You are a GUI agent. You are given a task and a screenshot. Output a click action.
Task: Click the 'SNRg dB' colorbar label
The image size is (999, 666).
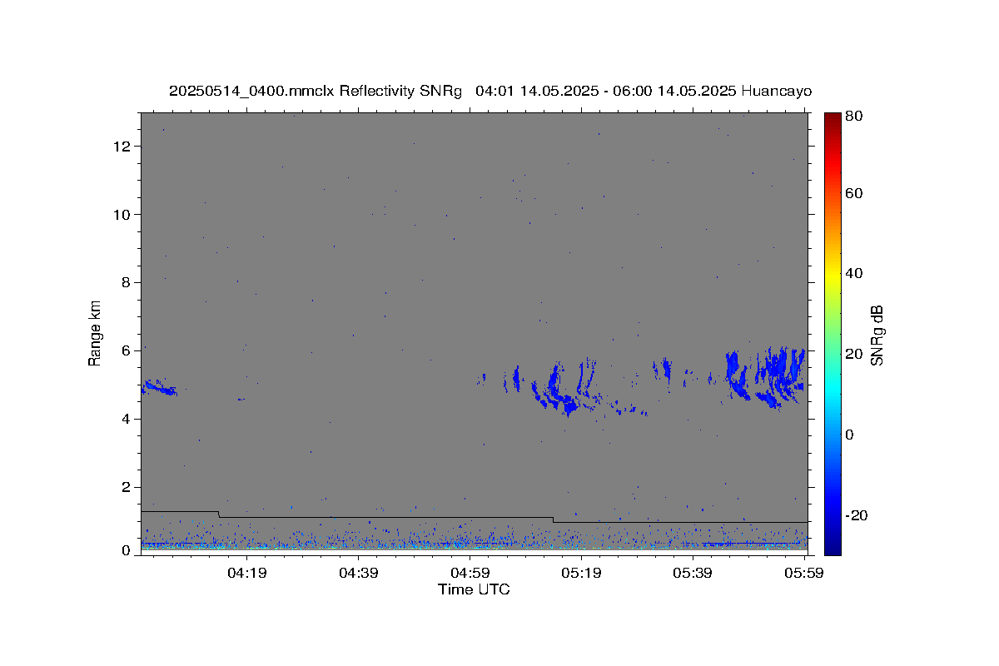click(x=877, y=335)
